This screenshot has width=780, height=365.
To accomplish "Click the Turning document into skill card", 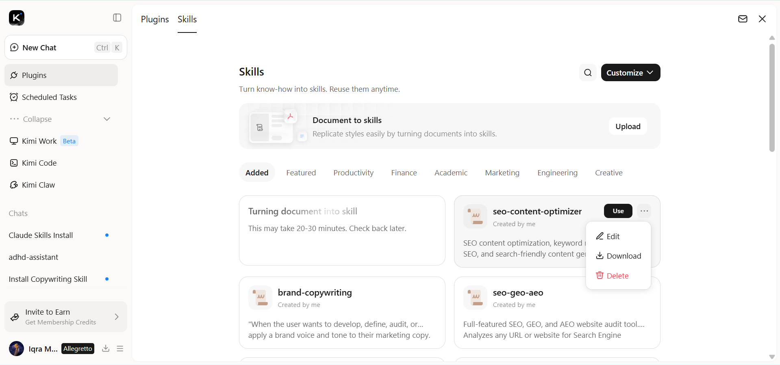I will tap(342, 230).
